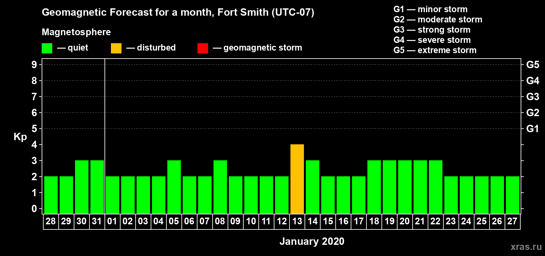Click the January 2020 month label
This screenshot has width=545, height=256.
[312, 241]
